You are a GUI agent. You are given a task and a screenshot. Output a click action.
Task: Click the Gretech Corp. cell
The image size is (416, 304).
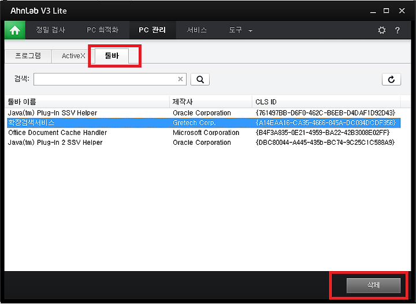[x=194, y=123]
